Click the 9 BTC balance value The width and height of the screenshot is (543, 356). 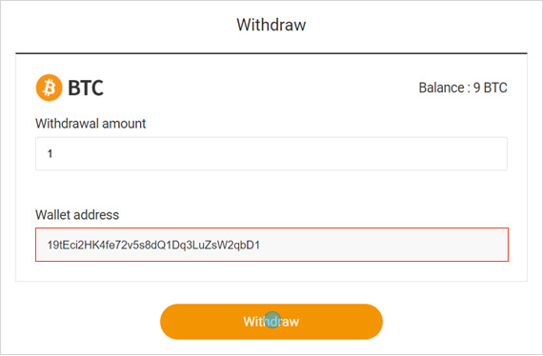click(490, 88)
